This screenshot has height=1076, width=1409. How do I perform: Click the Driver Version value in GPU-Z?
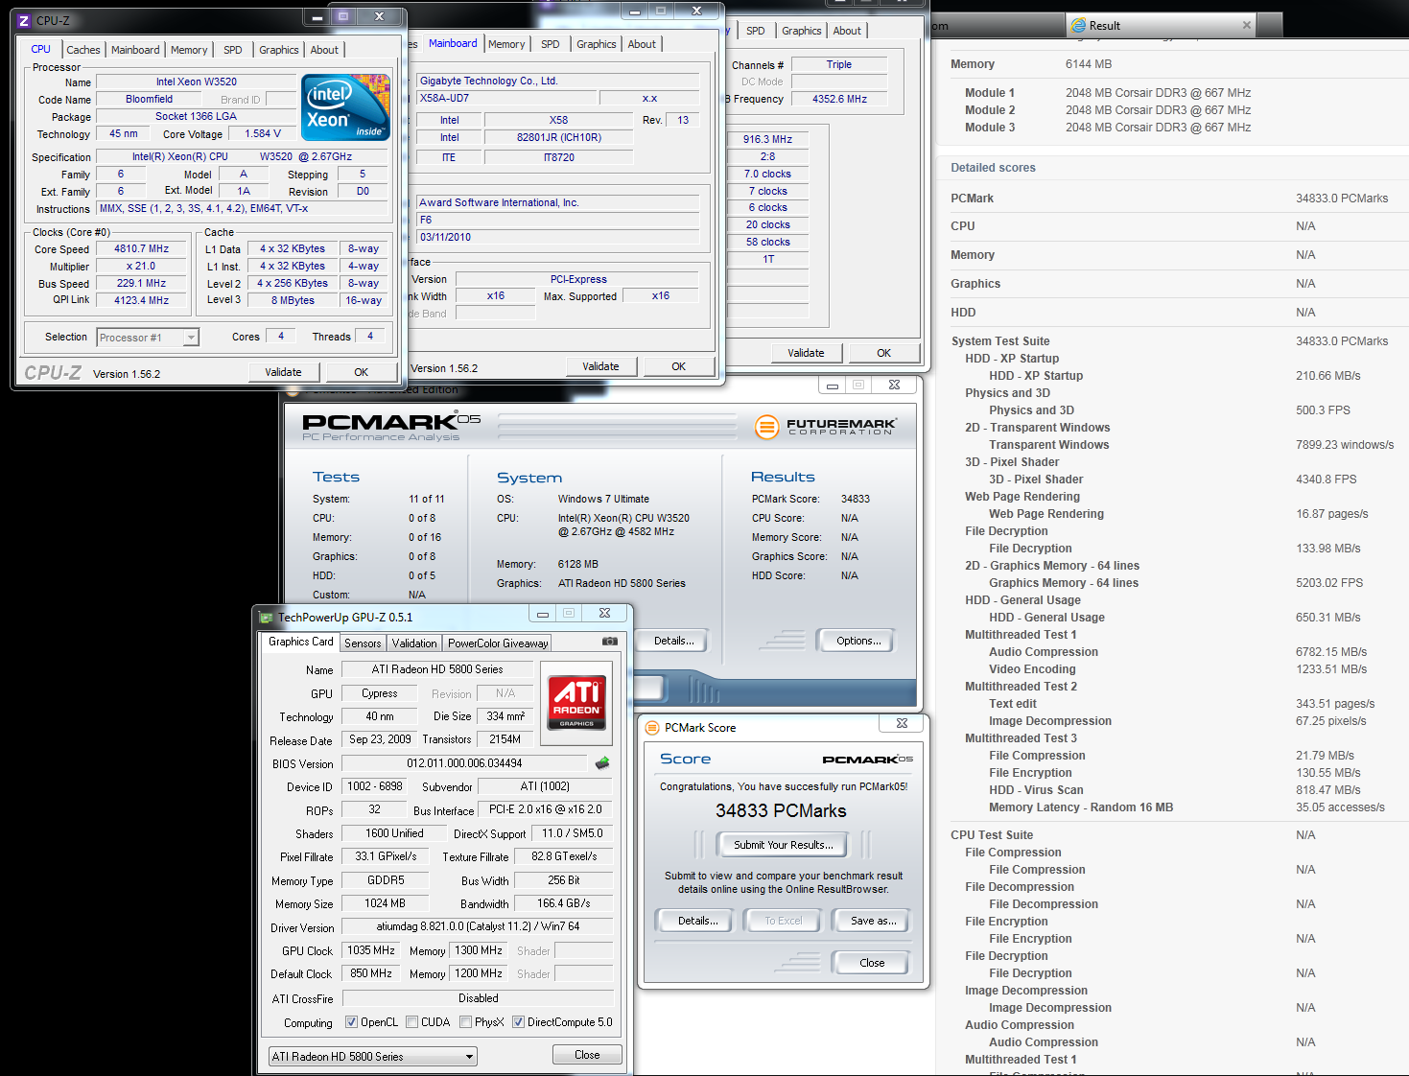click(478, 926)
